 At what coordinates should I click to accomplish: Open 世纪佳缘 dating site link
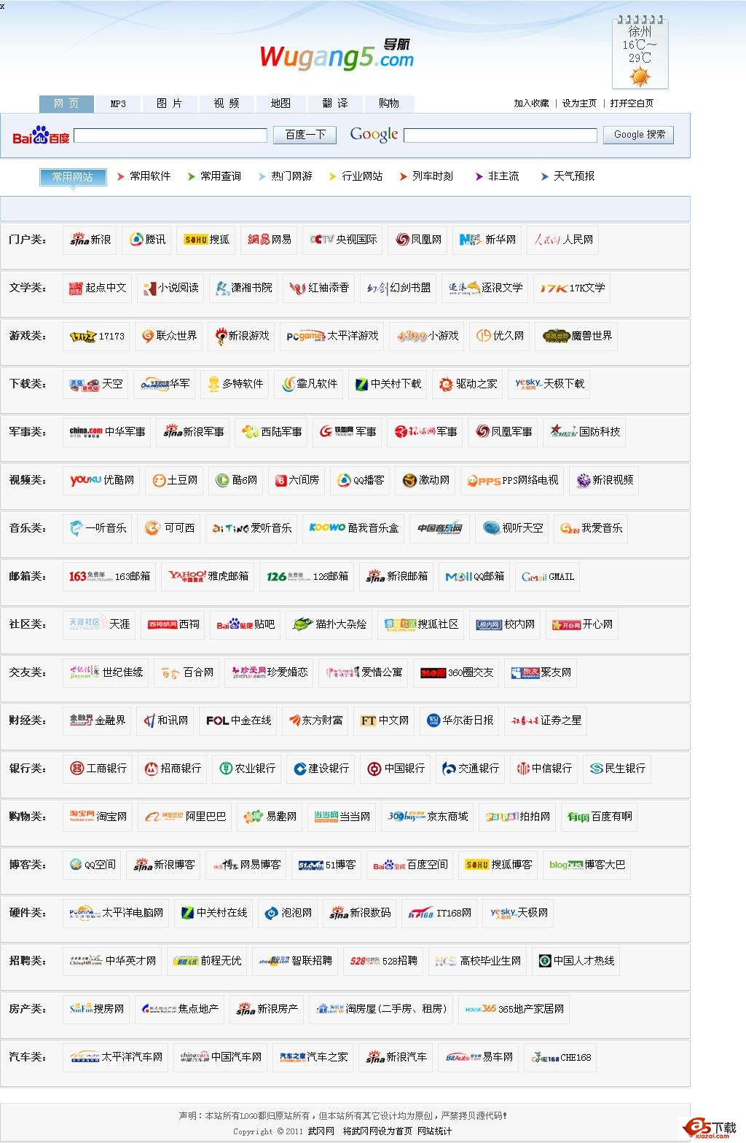tap(106, 672)
